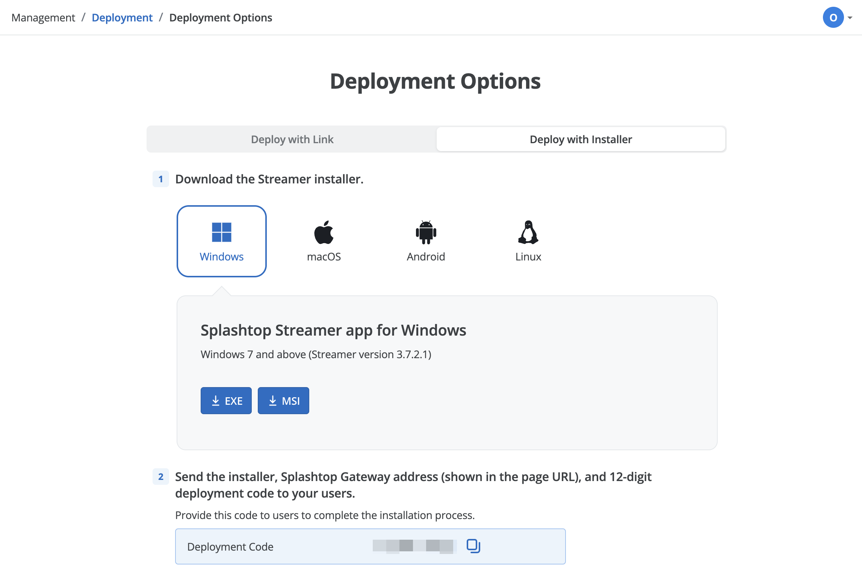
Task: Copy the deployment code with copy icon
Action: tap(473, 546)
